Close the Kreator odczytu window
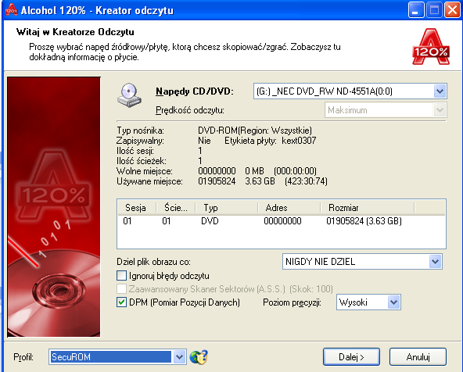Viewport: 463px width, 372px height. (x=452, y=10)
